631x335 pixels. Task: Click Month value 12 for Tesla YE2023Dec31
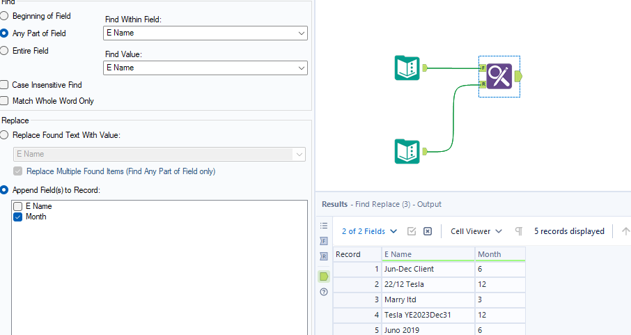point(500,315)
